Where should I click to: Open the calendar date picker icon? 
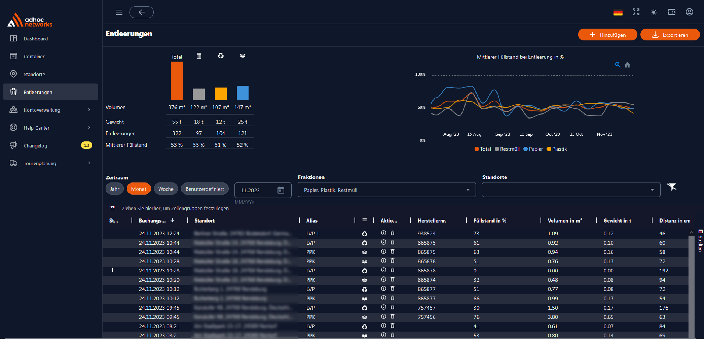tap(281, 190)
